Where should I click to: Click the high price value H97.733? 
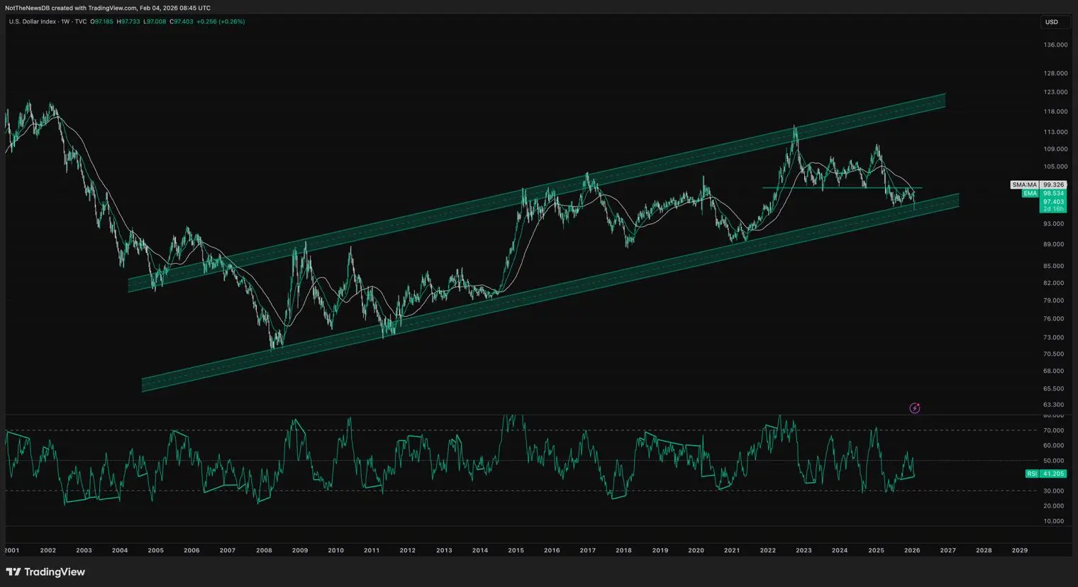click(128, 22)
